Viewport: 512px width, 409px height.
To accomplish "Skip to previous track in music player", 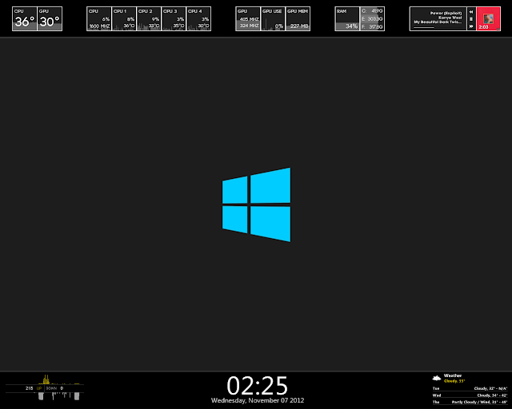I will point(471,12).
